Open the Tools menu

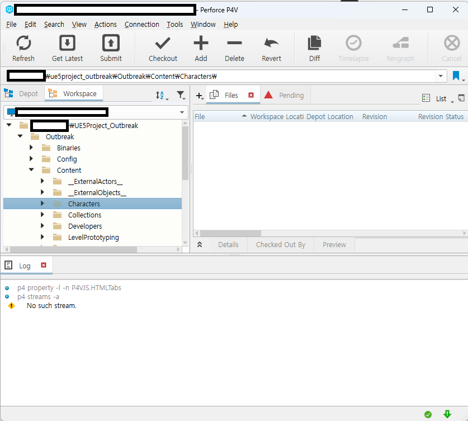tap(174, 25)
